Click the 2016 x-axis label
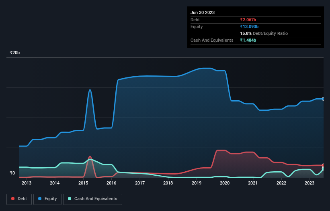 (x=111, y=183)
